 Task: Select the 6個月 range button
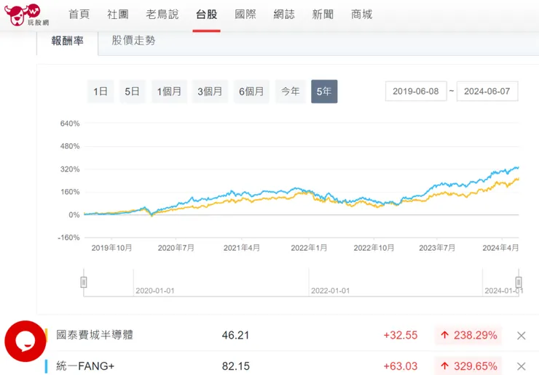(x=251, y=92)
